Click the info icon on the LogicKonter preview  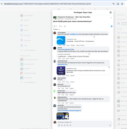89,54
